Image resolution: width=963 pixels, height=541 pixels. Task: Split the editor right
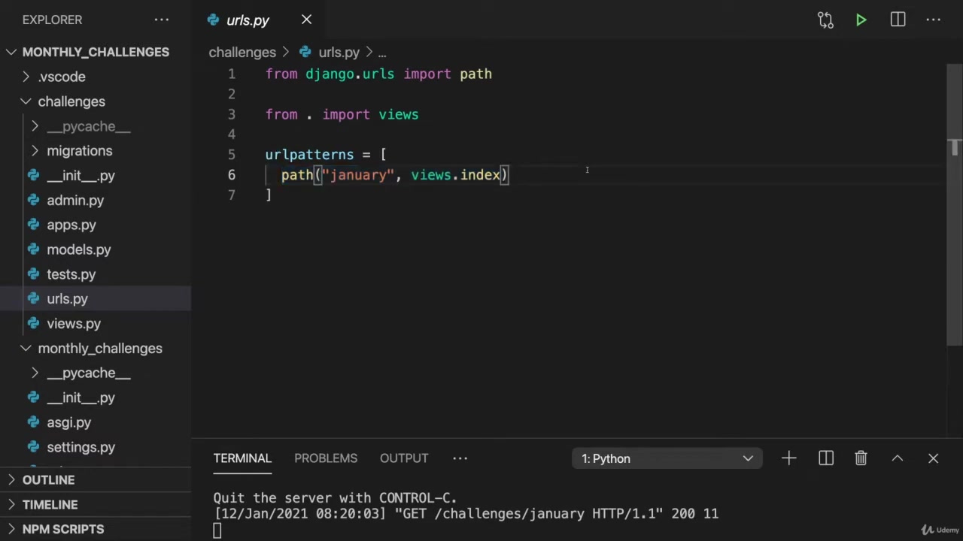(898, 20)
